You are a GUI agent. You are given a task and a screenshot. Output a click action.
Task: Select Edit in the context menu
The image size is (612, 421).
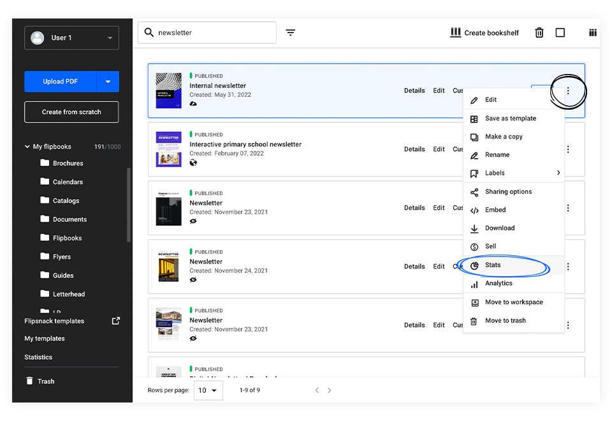click(514, 100)
